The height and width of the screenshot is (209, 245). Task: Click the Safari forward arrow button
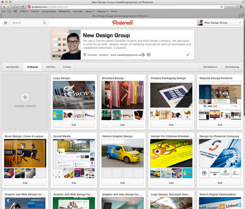8,7
